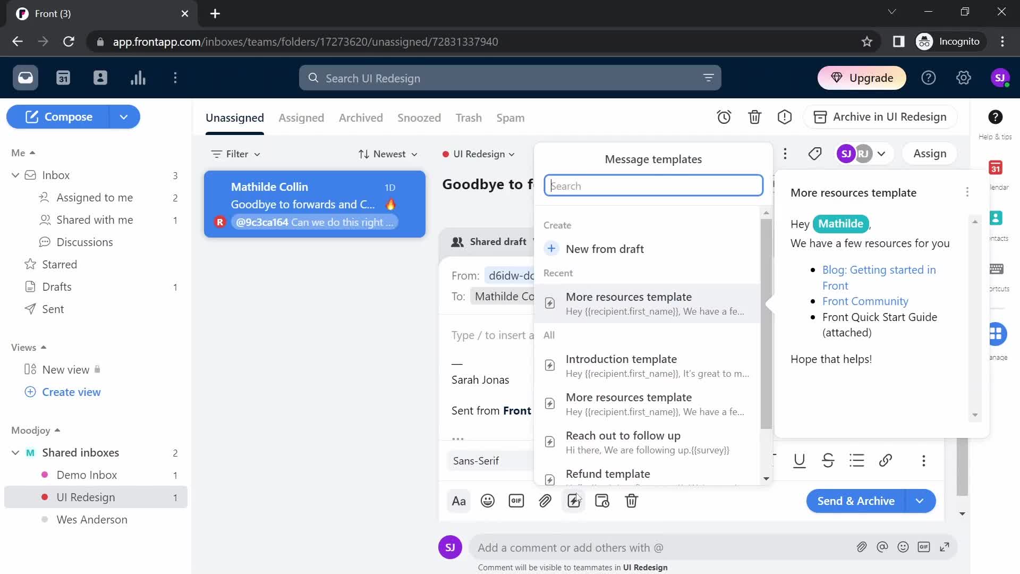This screenshot has height=574, width=1020.
Task: Open Front Community link in preview
Action: tap(865, 301)
